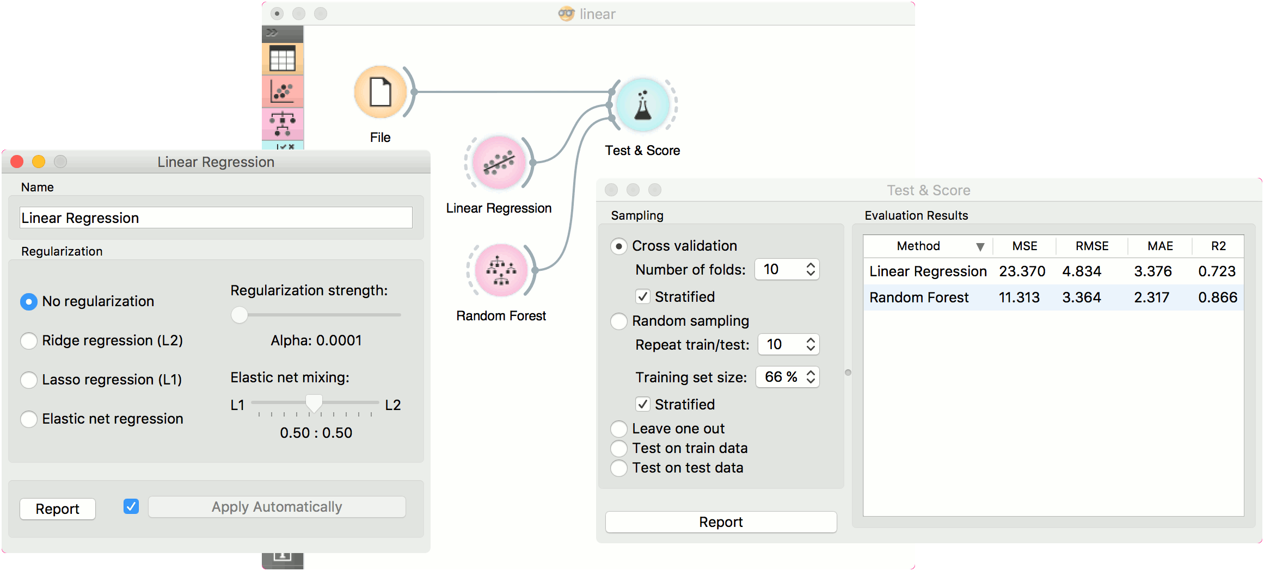Open the Test & Score widget
The width and height of the screenshot is (1264, 571).
pyautogui.click(x=643, y=105)
